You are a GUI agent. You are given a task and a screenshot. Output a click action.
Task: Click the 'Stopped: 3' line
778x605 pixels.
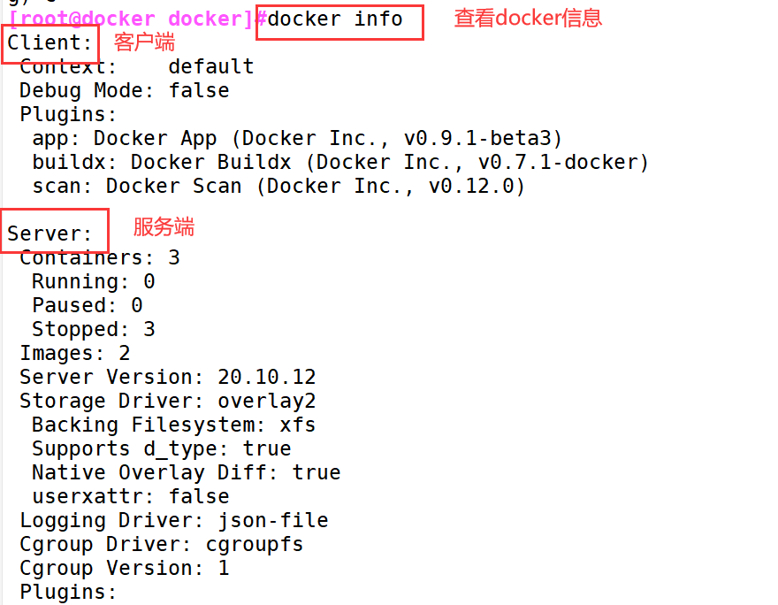click(x=94, y=329)
